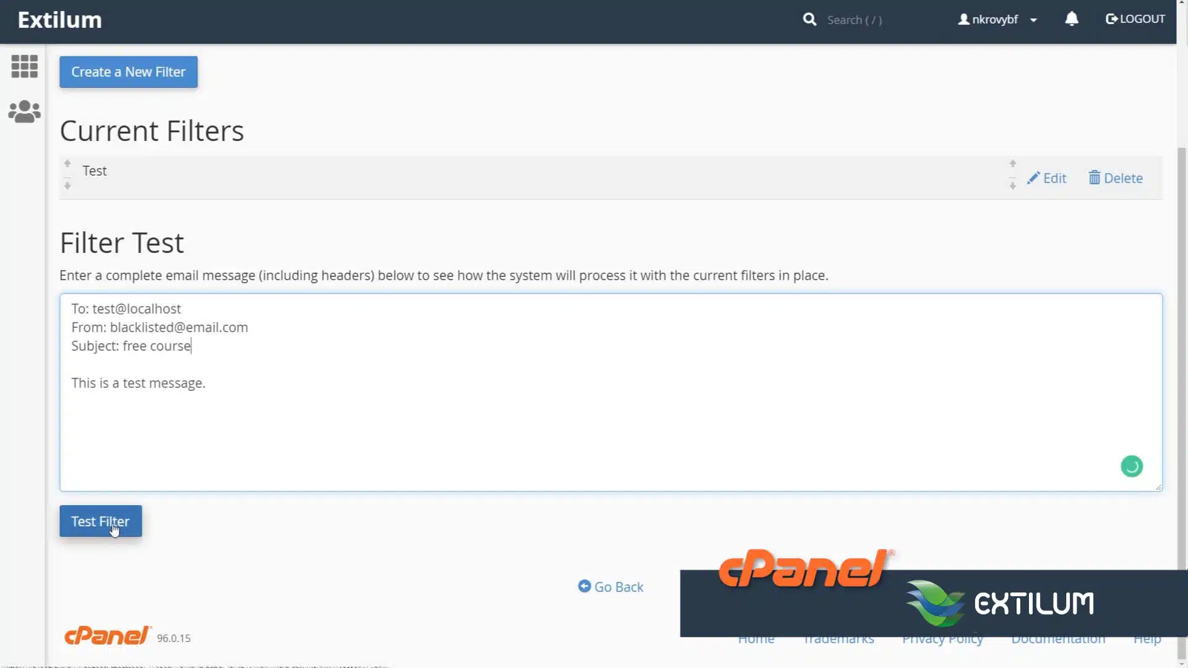
Task: Delete the Test filter
Action: pyautogui.click(x=1116, y=178)
